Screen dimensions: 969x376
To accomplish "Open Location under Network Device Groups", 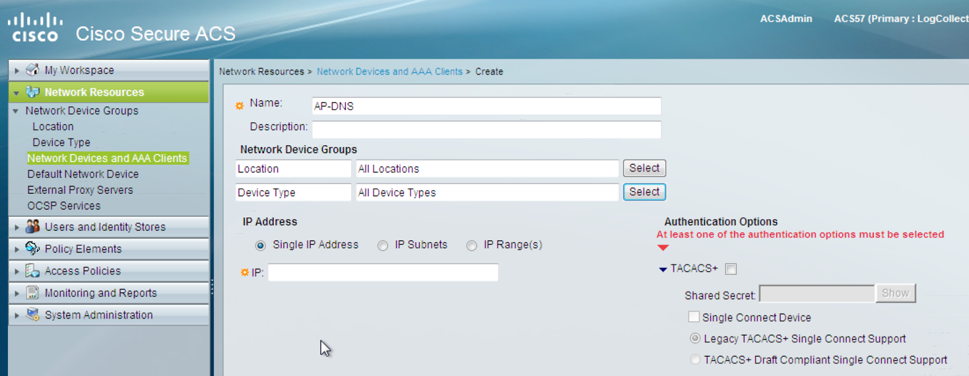I will tap(53, 127).
